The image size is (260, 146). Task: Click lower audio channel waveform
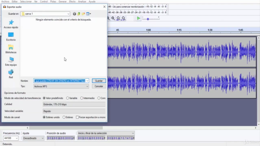182,83
